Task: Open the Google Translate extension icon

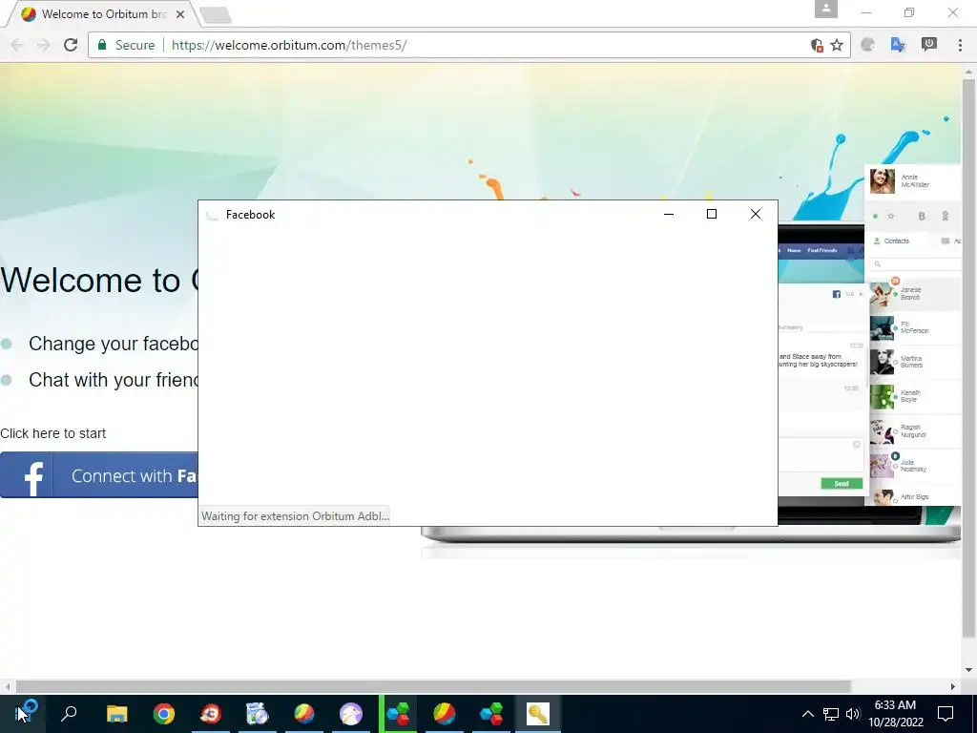Action: point(898,45)
